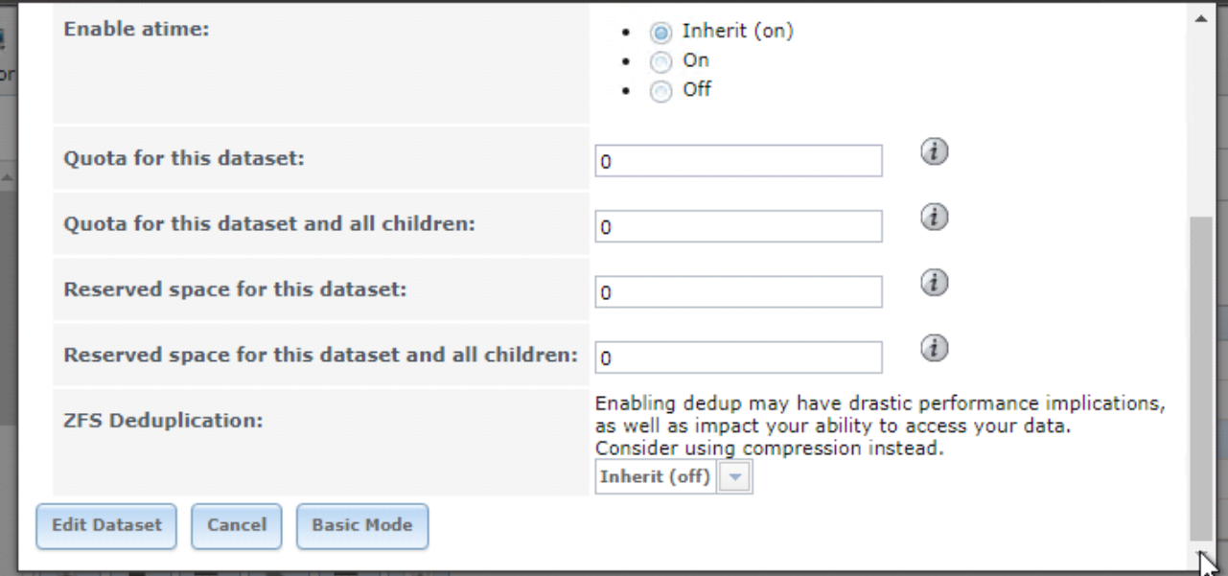Cancel the dataset edit dialog
Screen dimensions: 1228x576
[x=237, y=526]
